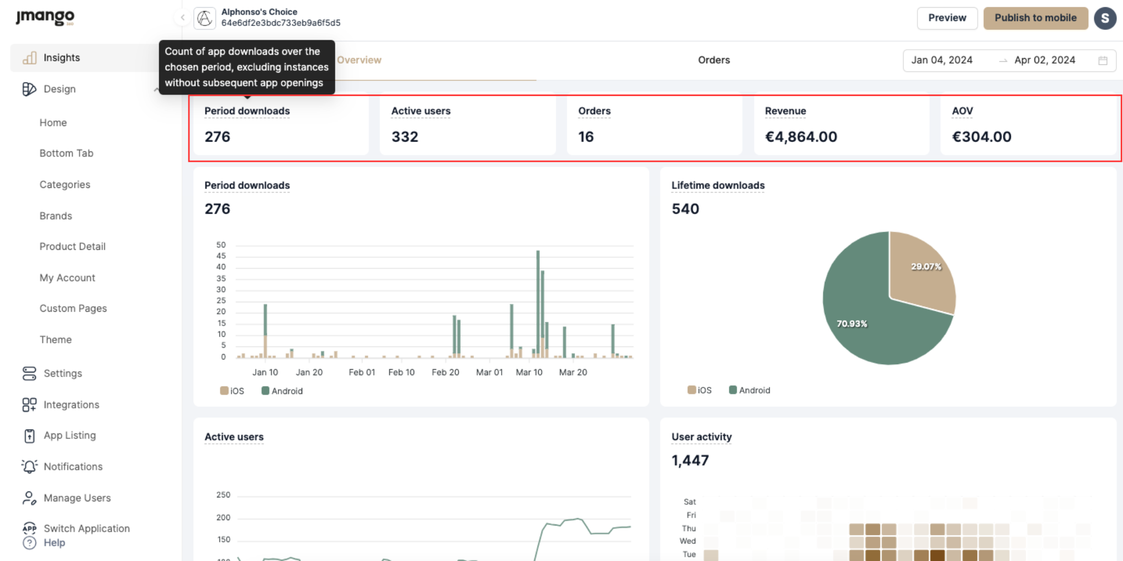
Task: Click the Design palette icon
Action: tap(29, 89)
